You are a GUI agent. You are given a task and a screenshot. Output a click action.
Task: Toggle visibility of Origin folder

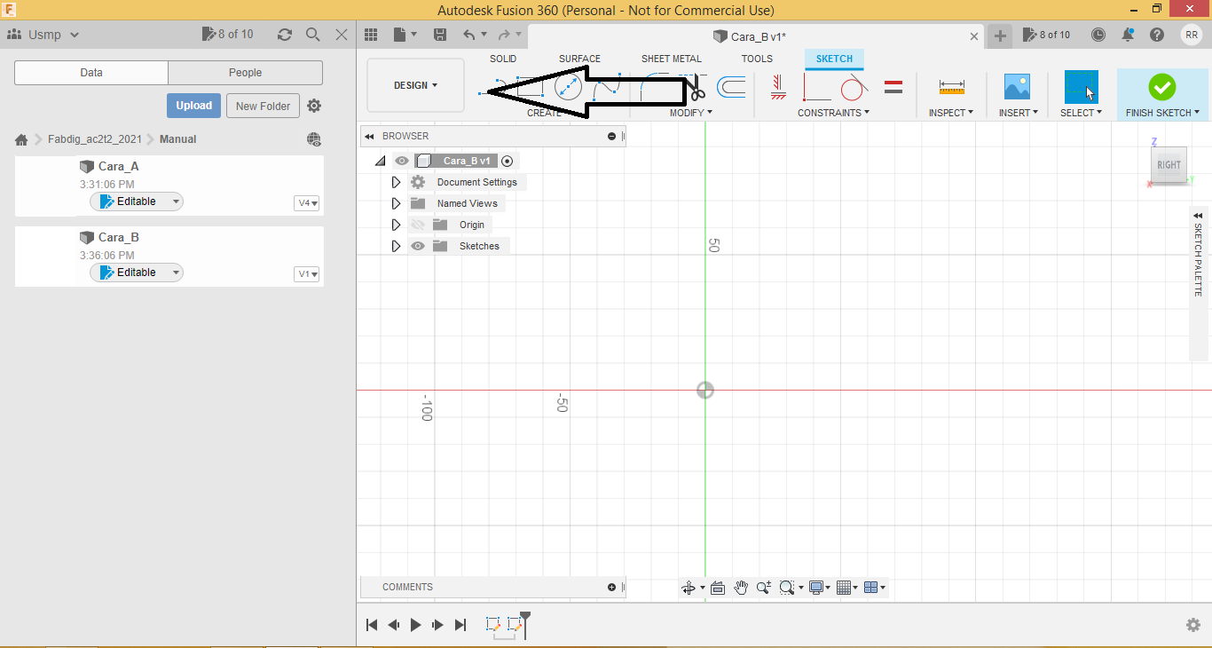[418, 225]
